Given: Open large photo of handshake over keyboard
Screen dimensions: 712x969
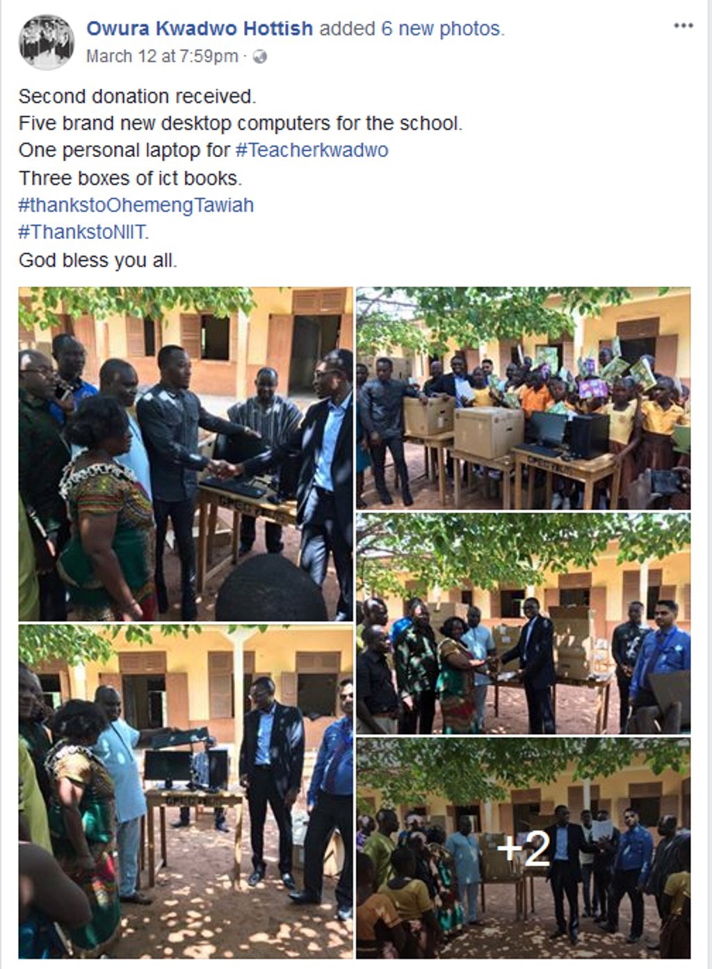Looking at the screenshot, I should point(186,453).
